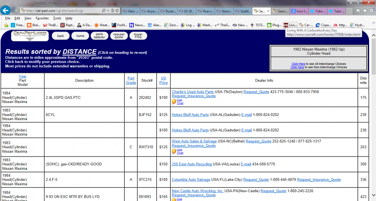Select stock number 'RW7310' cell text
Screen dimensions: 376x201
click(146, 147)
